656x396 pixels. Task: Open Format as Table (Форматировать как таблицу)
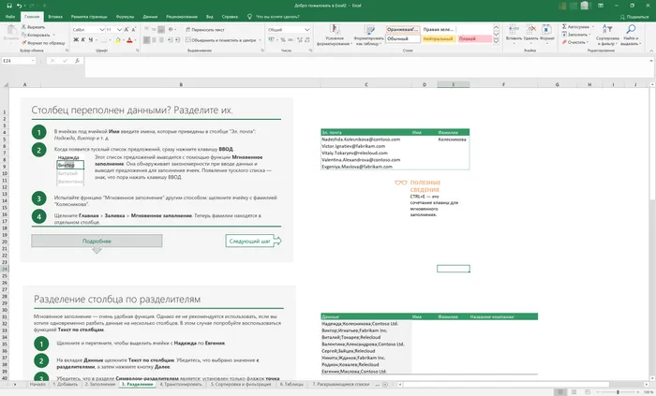click(x=369, y=35)
